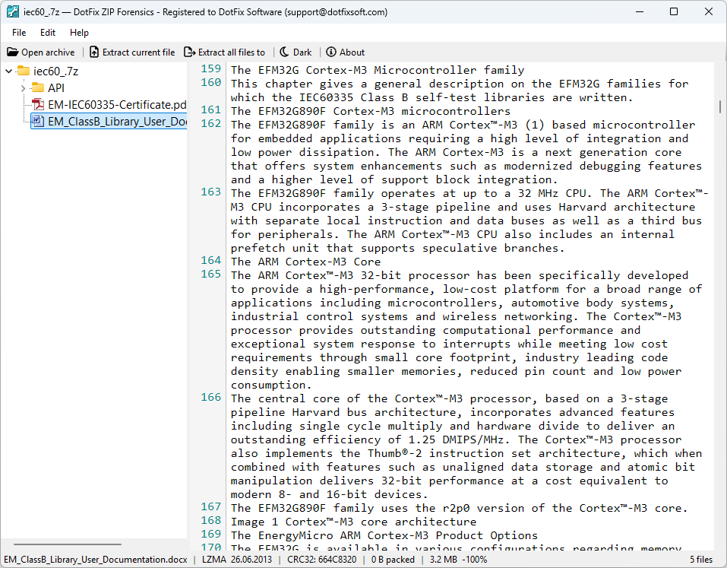
Task: Click the Extract current file icon
Action: [x=94, y=52]
